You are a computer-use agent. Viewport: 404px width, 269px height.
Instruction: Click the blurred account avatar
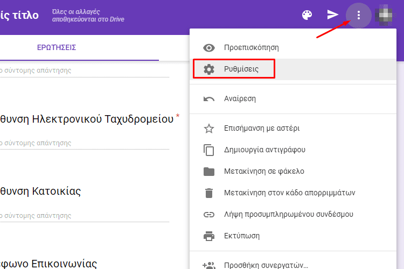(384, 15)
